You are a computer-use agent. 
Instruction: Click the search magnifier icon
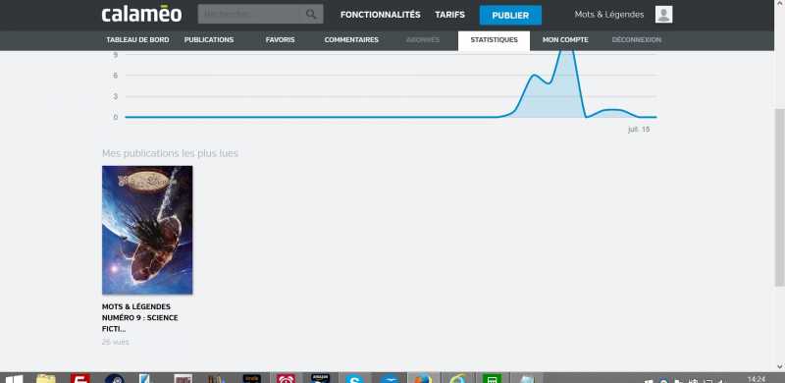coord(311,14)
